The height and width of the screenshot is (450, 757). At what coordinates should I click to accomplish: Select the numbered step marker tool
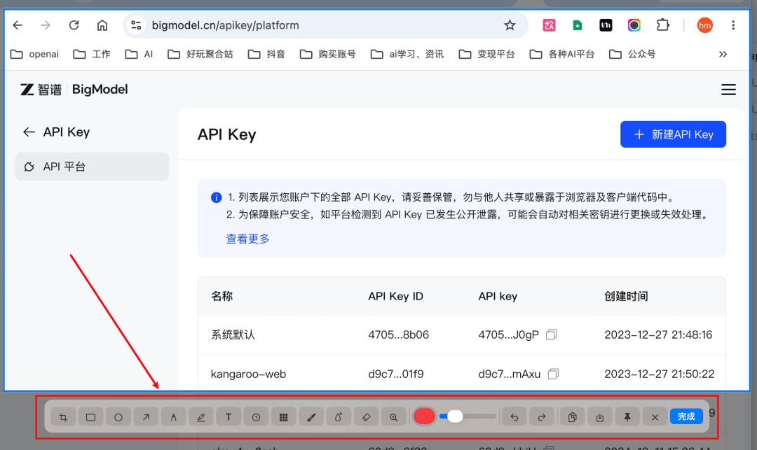pos(256,417)
